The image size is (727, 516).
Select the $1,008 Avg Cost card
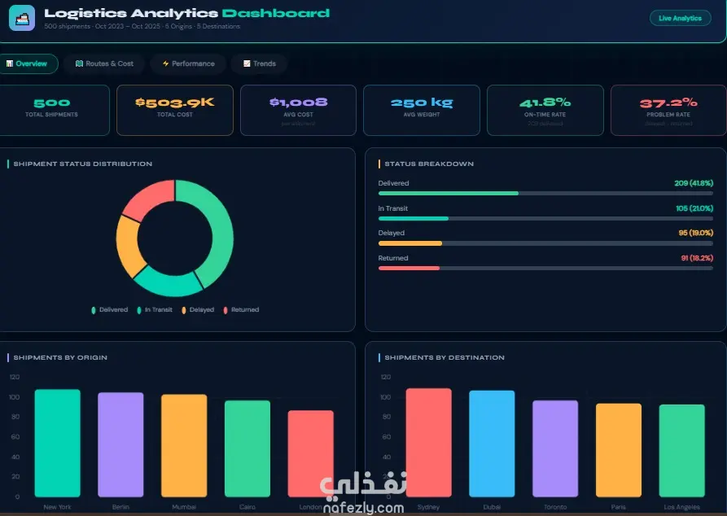[298, 110]
